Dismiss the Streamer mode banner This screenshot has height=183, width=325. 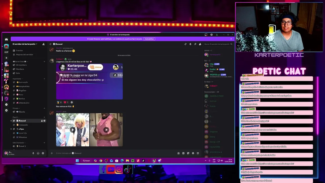pos(231,39)
